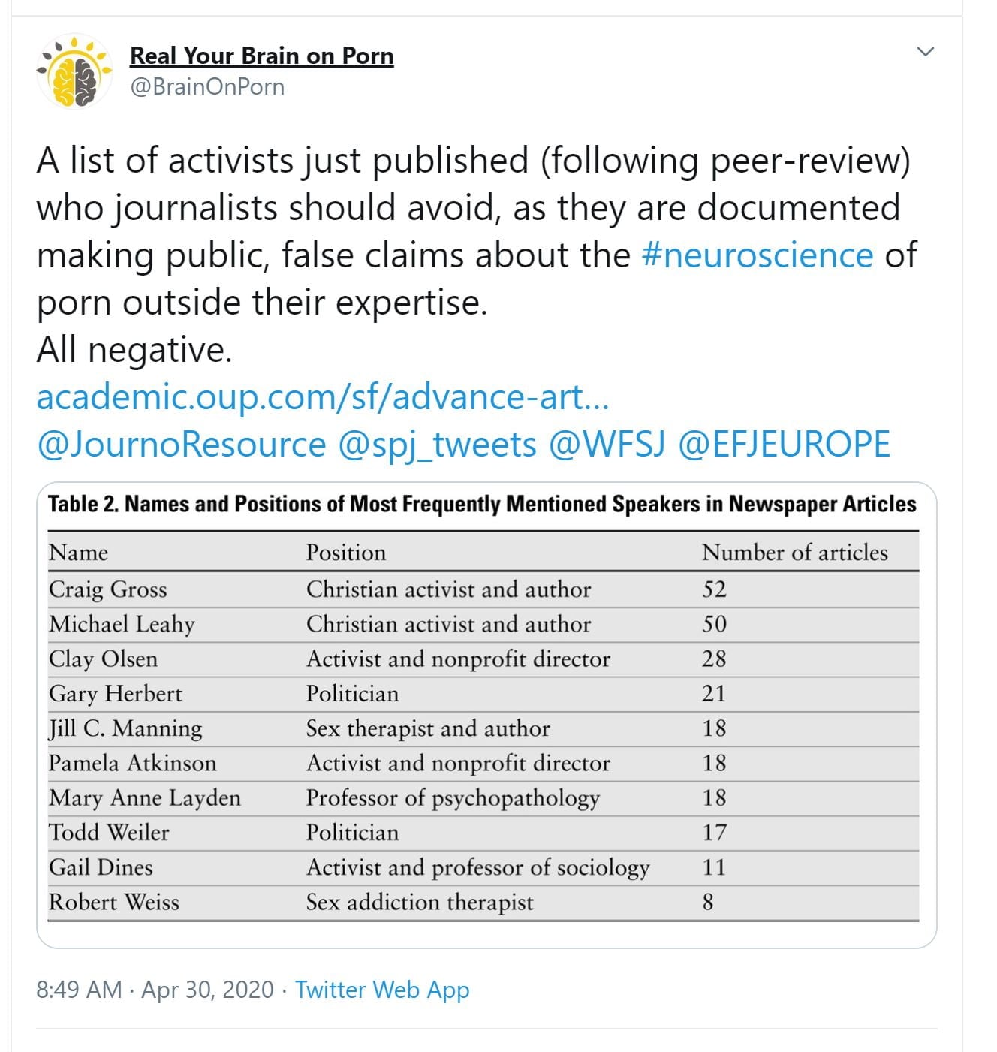Click the brain logo profile avatar
This screenshot has width=997, height=1052.
click(74, 71)
